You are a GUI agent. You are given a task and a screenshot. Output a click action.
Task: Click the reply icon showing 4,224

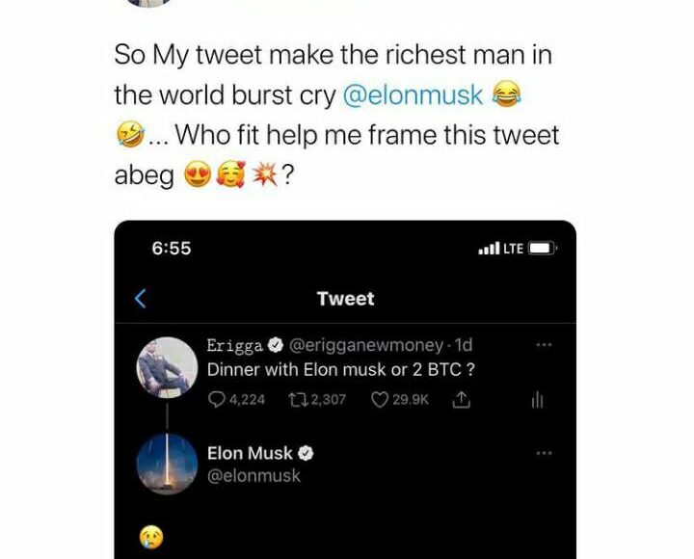[217, 400]
